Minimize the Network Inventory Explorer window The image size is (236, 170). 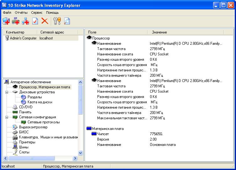216,5
